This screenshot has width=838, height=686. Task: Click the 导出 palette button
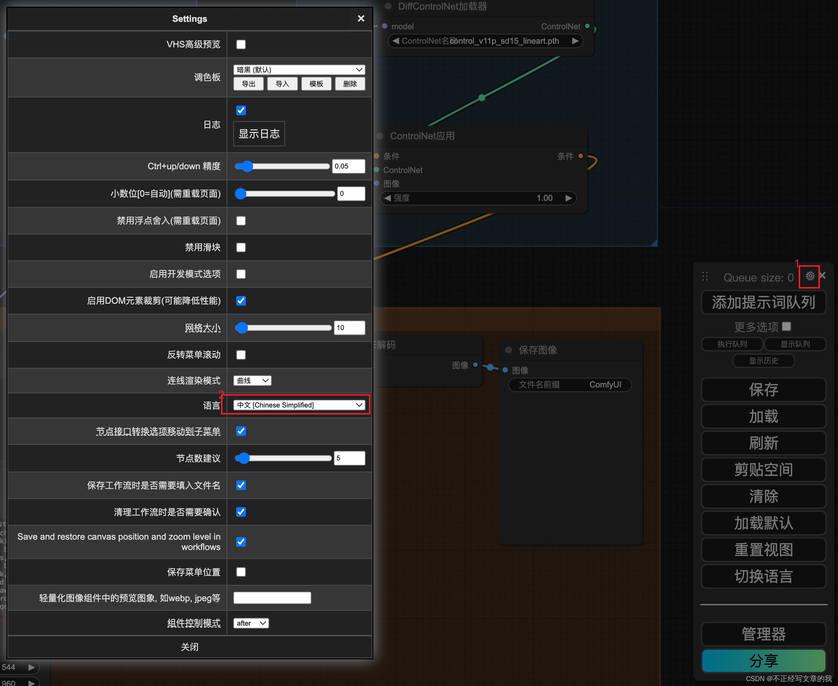pyautogui.click(x=248, y=84)
